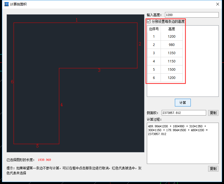This screenshot has height=184, width=224.
Task: Modify edge 4 height value 1150
Action: pyautogui.click(x=172, y=61)
